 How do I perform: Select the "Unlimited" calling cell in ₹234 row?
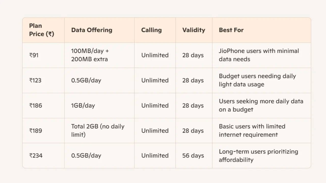(x=155, y=156)
